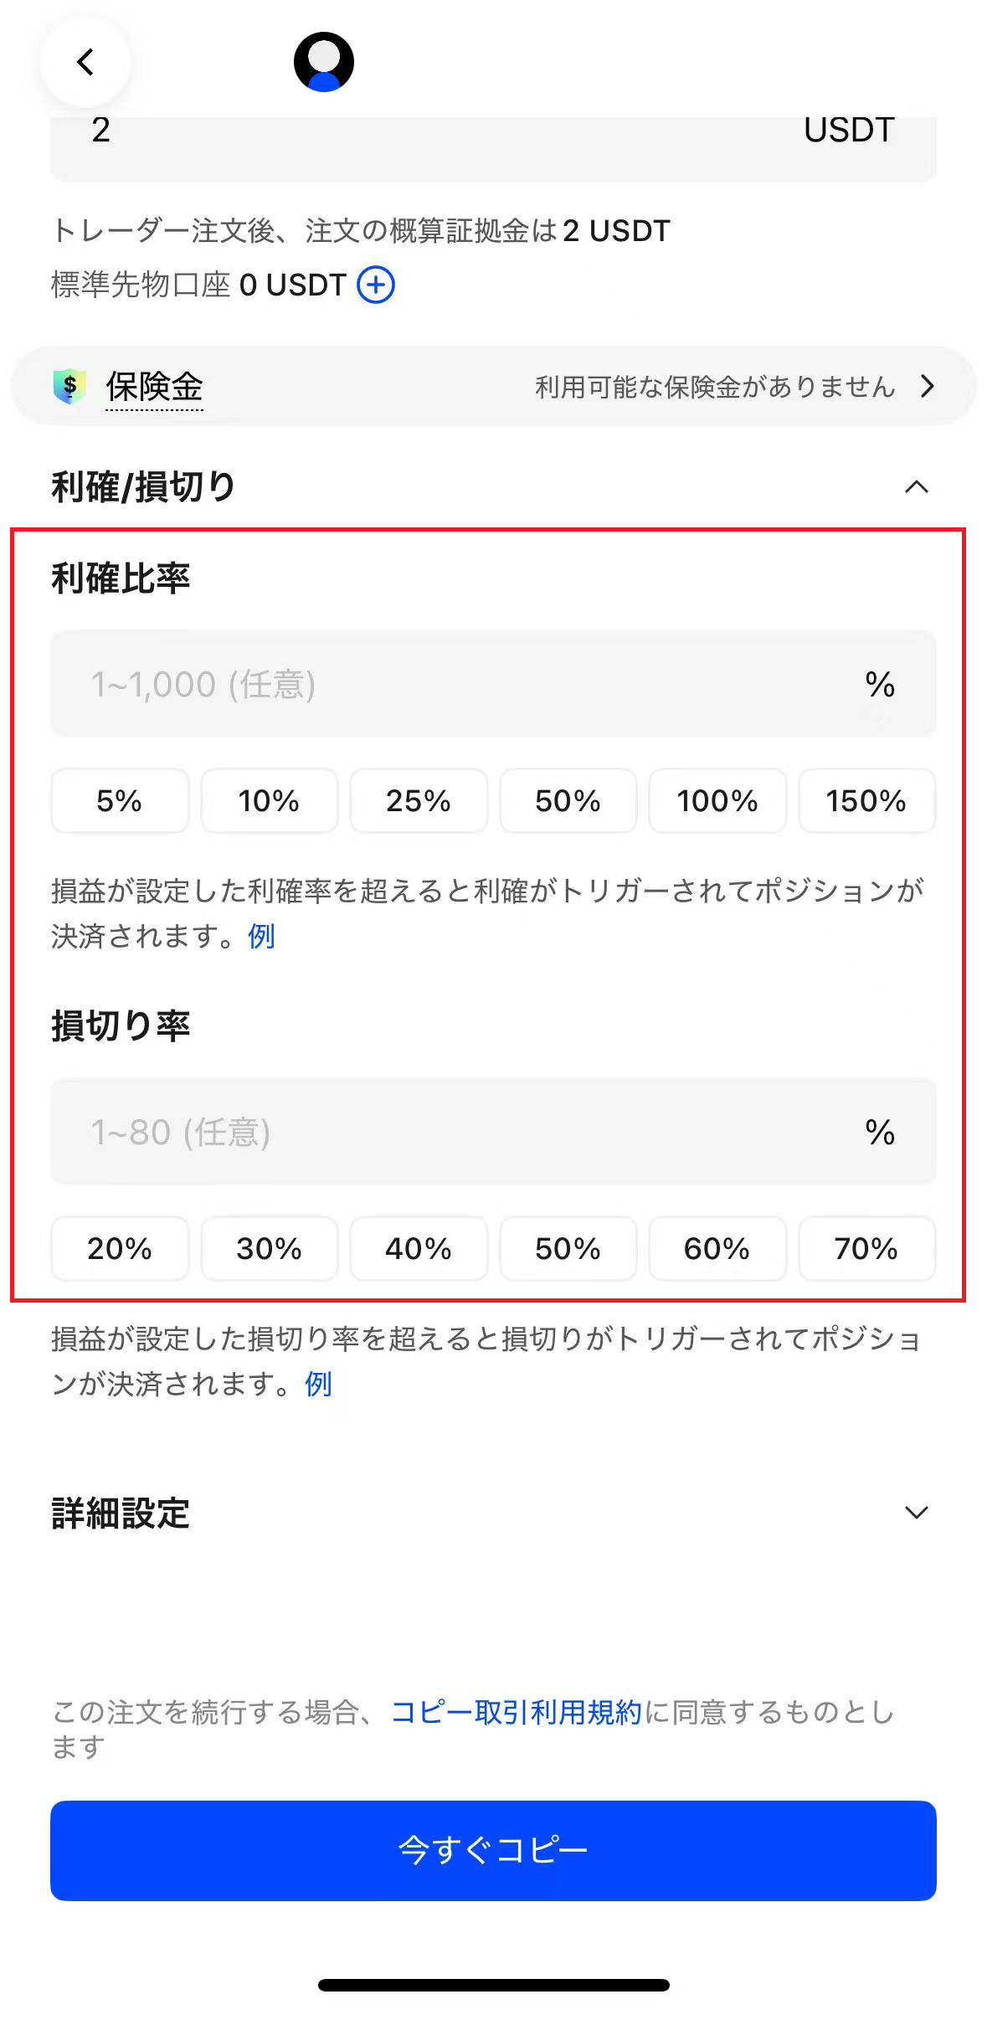Open the 例 link under stop-loss description
987x2025 pixels.
click(x=318, y=1385)
